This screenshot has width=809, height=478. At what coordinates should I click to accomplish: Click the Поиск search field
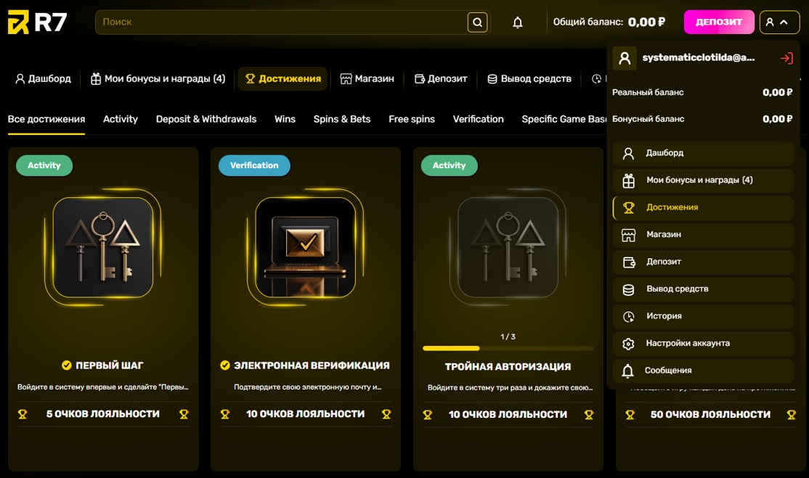[281, 22]
